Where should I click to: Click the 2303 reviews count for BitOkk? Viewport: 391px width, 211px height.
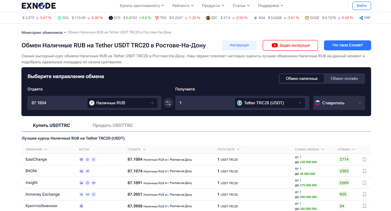[x=344, y=171]
